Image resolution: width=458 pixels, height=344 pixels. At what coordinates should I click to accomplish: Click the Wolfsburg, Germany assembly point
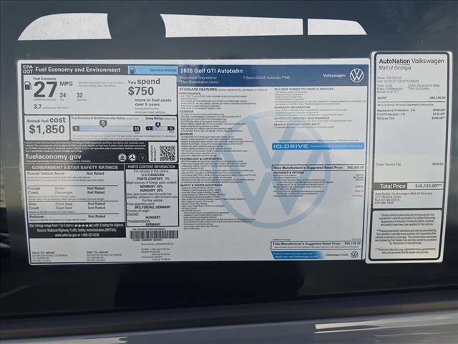click(152, 207)
